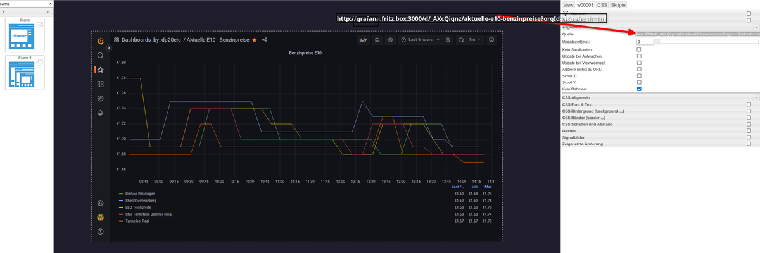Viewport: 760px width, 253px height.
Task: Uncheck the Kein Rahmen checkbox
Action: [639, 89]
